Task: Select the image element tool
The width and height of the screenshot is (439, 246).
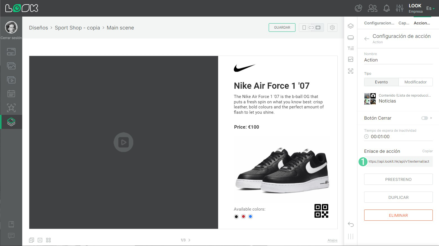Action: [x=351, y=59]
